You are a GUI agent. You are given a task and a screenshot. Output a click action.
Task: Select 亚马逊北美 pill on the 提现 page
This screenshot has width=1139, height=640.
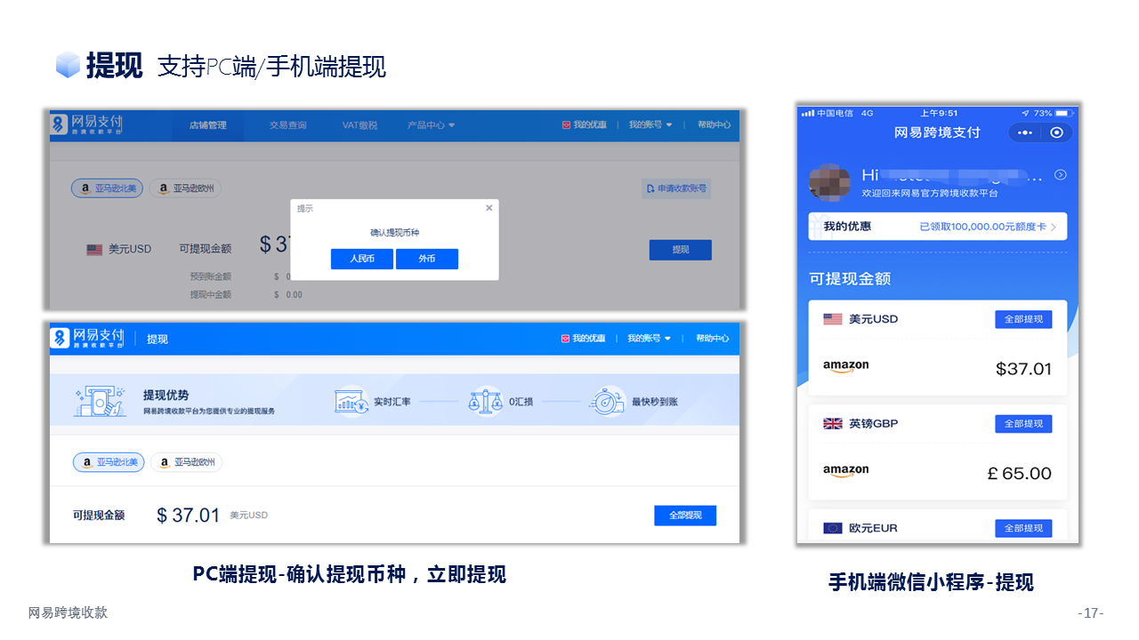[x=108, y=462]
